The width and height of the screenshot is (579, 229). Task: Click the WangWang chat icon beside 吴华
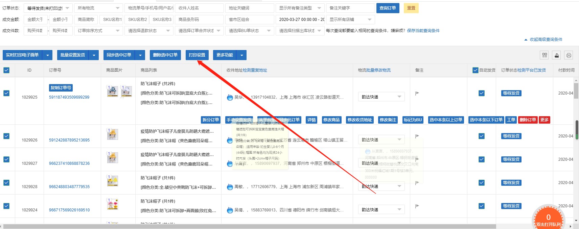230,97
